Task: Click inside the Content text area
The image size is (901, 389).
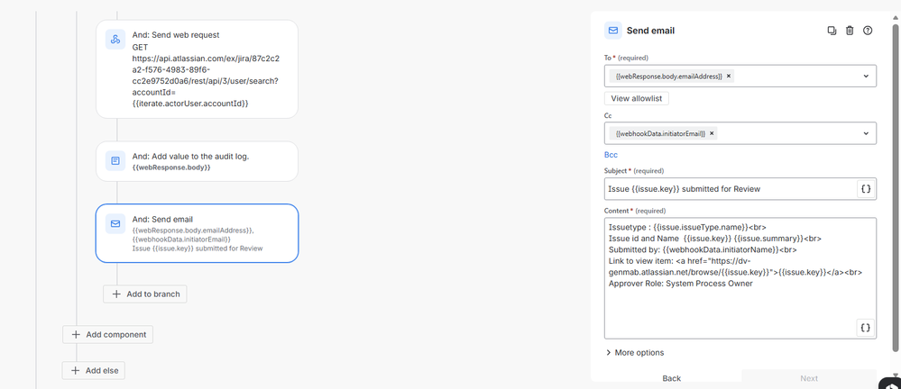Action: (x=740, y=277)
